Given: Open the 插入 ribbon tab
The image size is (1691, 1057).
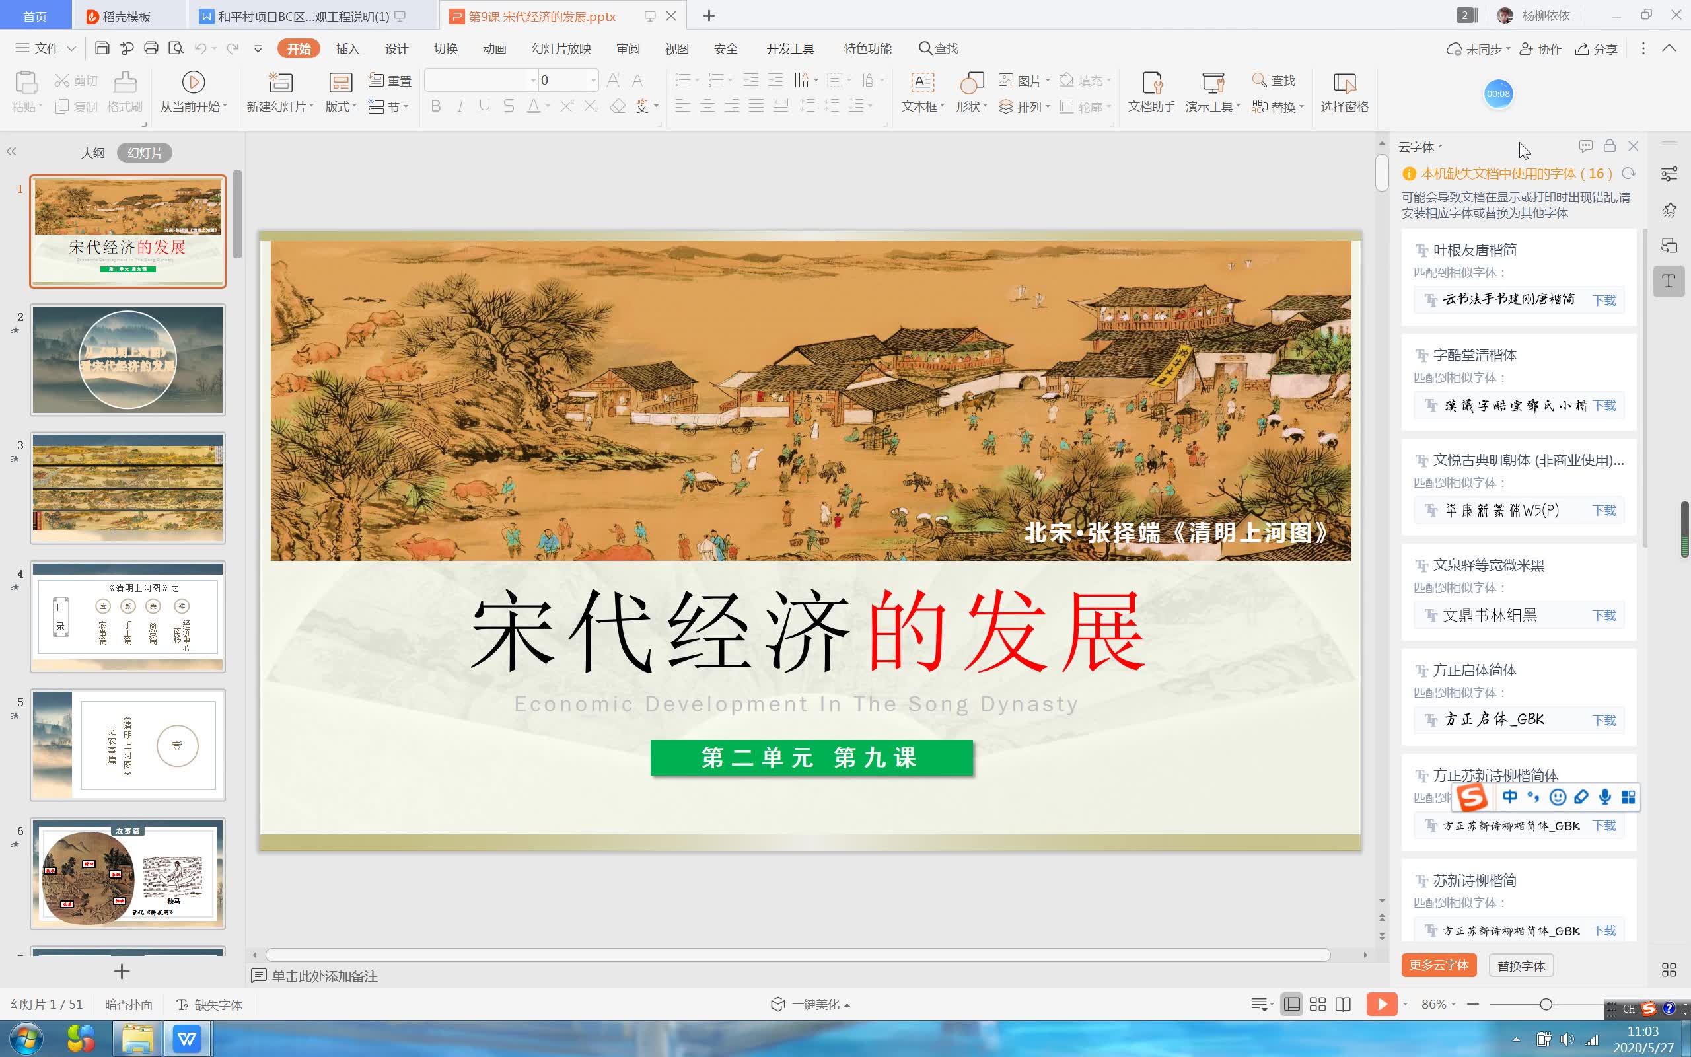Looking at the screenshot, I should coord(347,48).
